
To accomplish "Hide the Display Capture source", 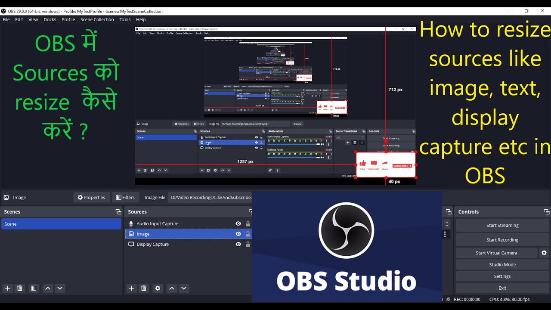I will pyautogui.click(x=238, y=244).
